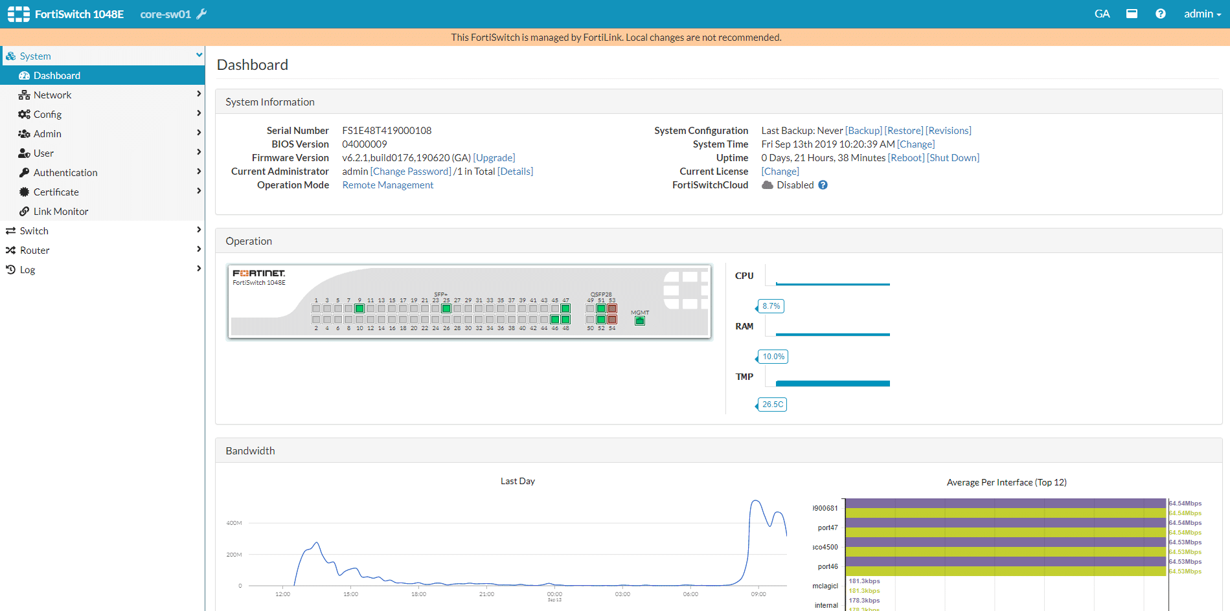The width and height of the screenshot is (1230, 611).
Task: Click the Change Password link
Action: (x=411, y=172)
